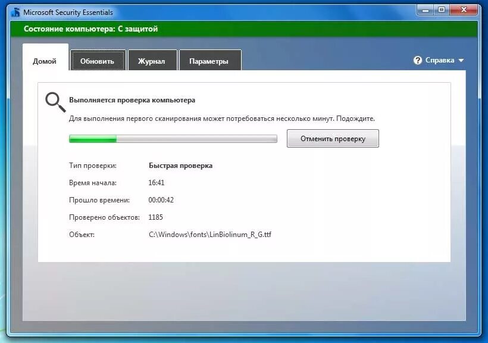Expand the Справка dropdown arrow

(x=461, y=60)
